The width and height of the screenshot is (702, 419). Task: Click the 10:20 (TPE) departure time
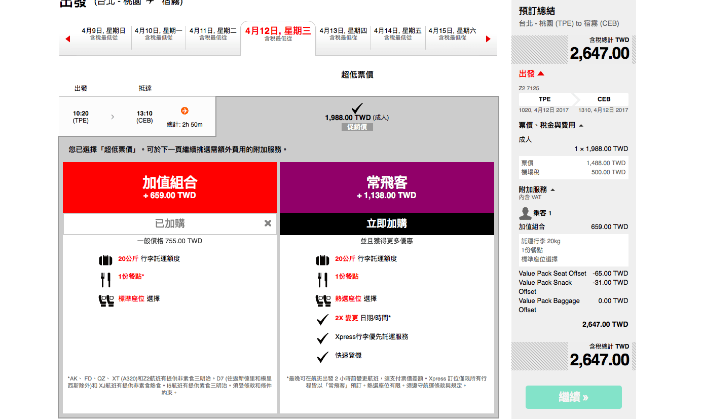81,117
